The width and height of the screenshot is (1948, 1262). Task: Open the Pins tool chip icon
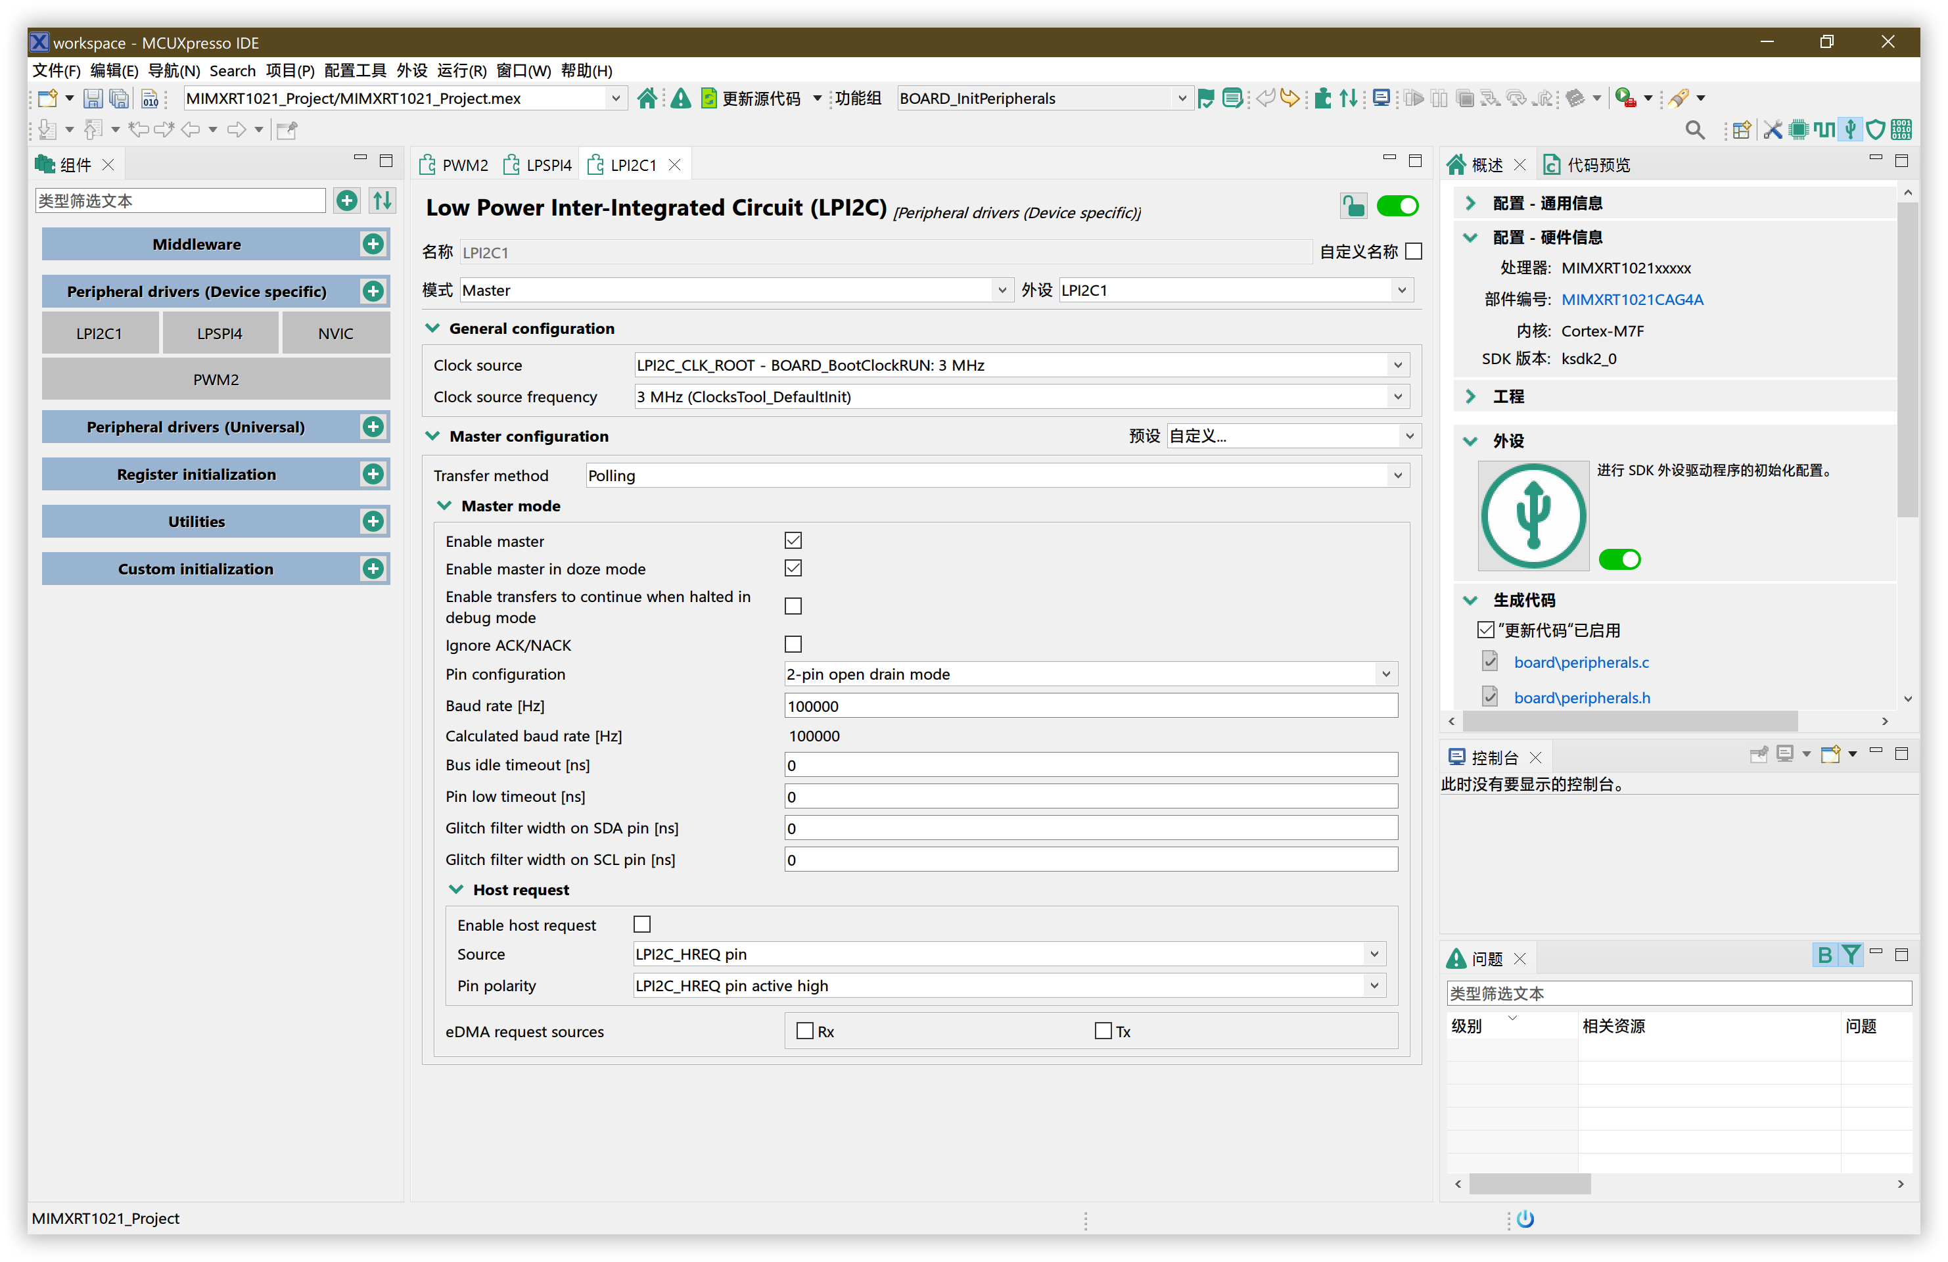pyautogui.click(x=1799, y=129)
